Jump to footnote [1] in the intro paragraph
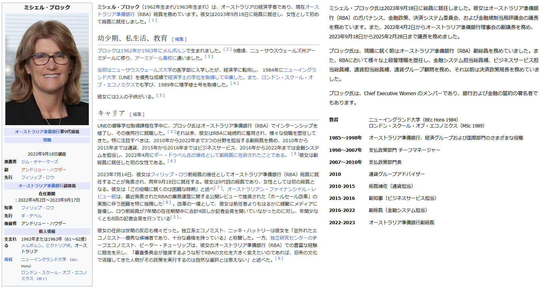Viewport: 540px width, 288px height. pos(153,20)
